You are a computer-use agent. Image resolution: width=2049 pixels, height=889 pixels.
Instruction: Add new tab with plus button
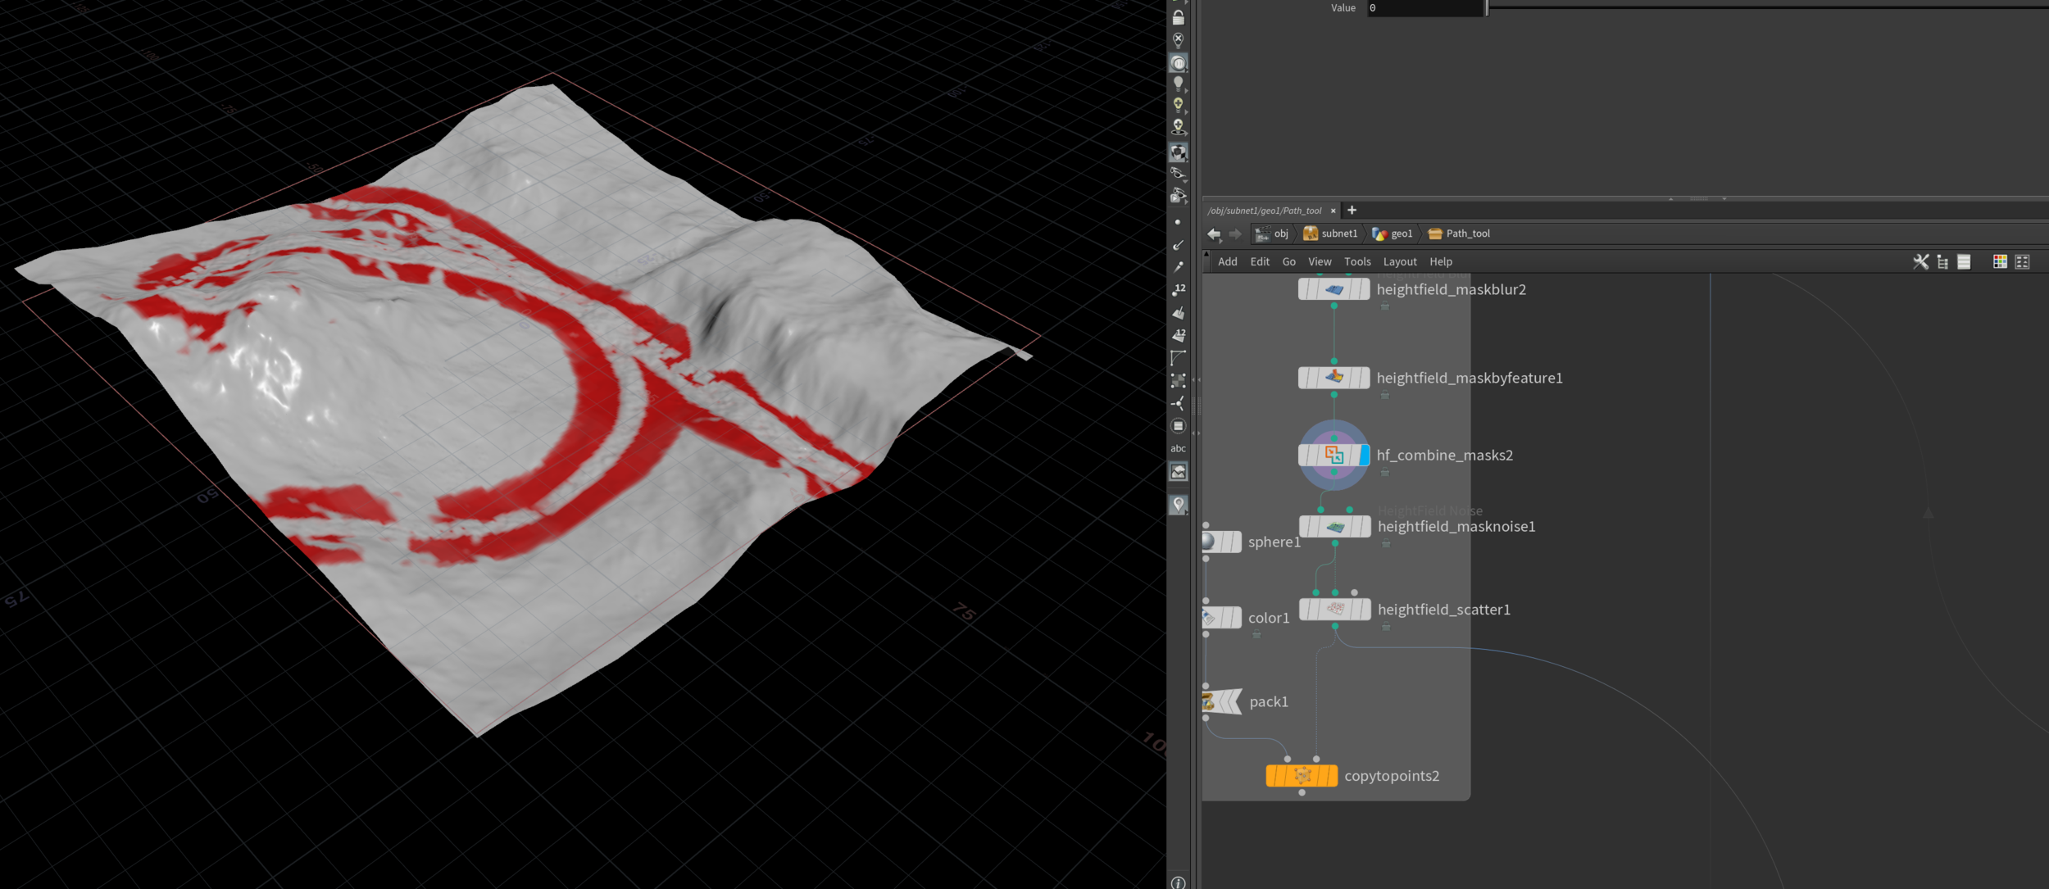(x=1352, y=211)
